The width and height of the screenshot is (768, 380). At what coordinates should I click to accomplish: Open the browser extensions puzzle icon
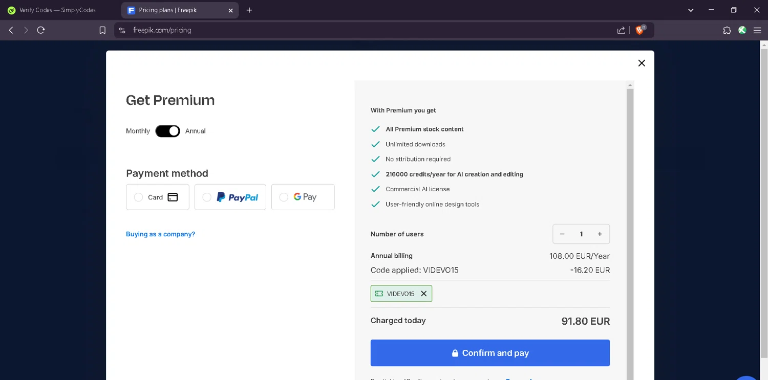click(727, 30)
